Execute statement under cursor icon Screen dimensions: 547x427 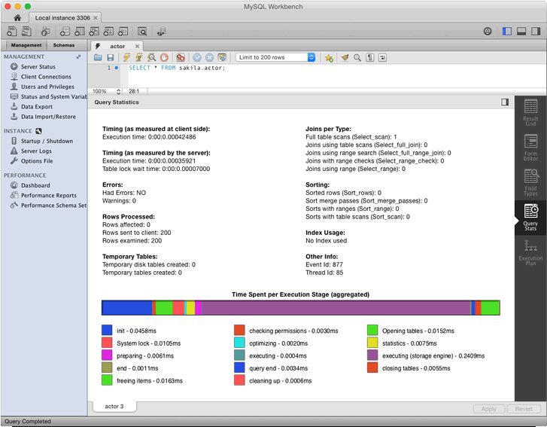click(139, 57)
